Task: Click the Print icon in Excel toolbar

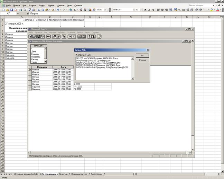Action: 20,10
